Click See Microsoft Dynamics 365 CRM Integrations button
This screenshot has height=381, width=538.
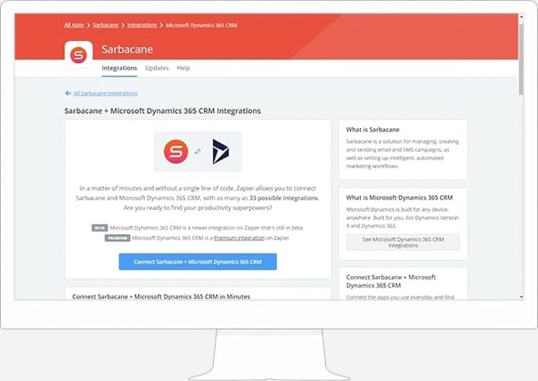point(403,242)
